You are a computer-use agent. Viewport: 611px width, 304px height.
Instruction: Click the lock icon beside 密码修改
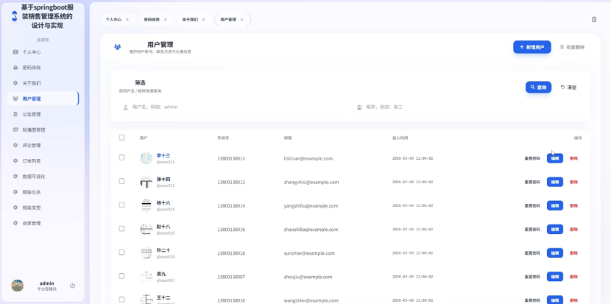pyautogui.click(x=15, y=68)
